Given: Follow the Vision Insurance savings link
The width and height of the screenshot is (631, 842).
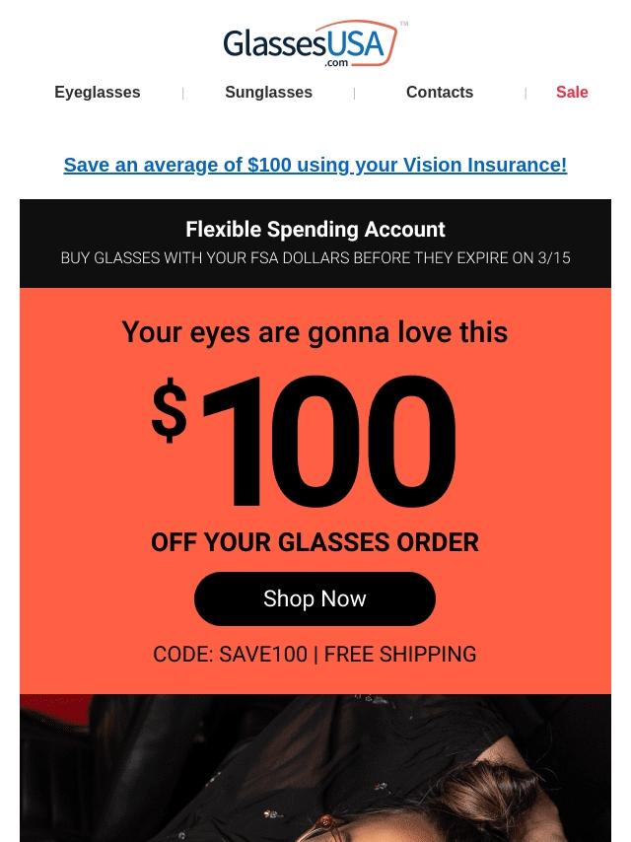Looking at the screenshot, I should pos(315,165).
